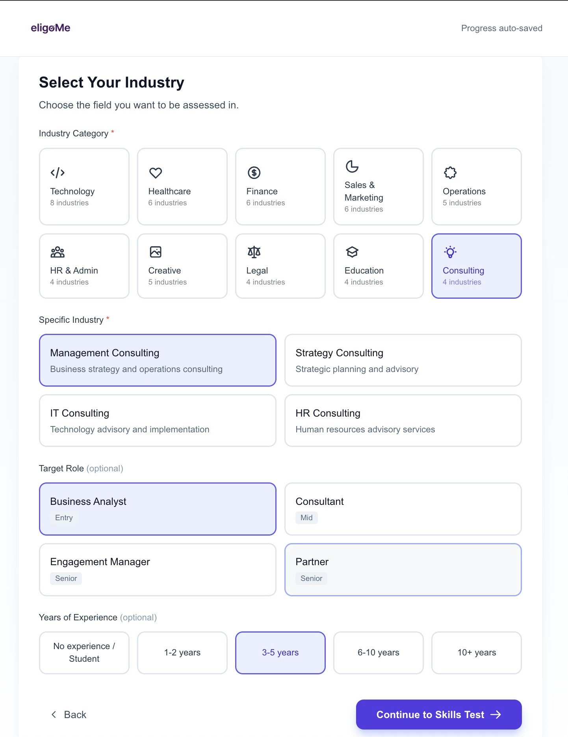
Task: Pick HR Consulting industry card
Action: 403,421
